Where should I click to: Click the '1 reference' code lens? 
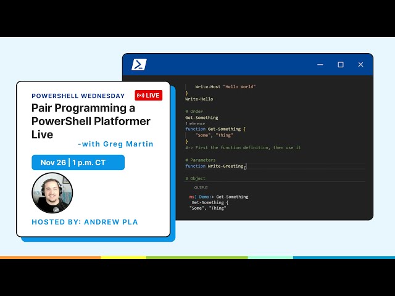[x=195, y=123]
